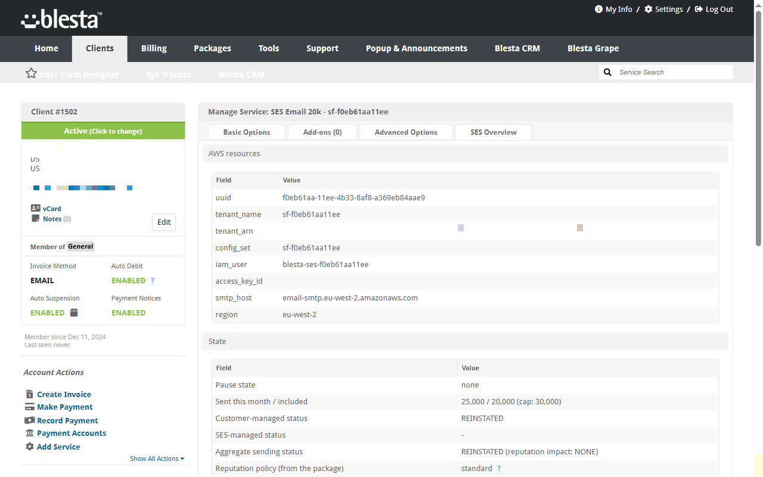Toggle Auto Suspension ENABLED setting
Screen dimensions: 763x477
tap(47, 312)
